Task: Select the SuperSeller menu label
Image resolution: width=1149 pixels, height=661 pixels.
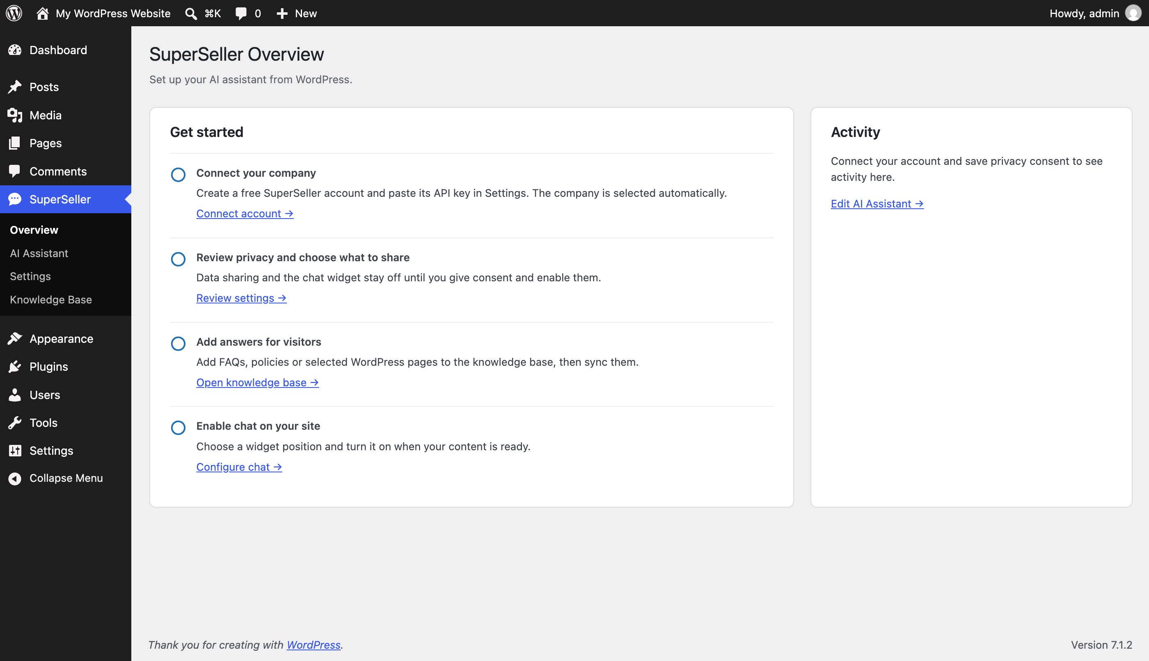Action: pyautogui.click(x=60, y=199)
